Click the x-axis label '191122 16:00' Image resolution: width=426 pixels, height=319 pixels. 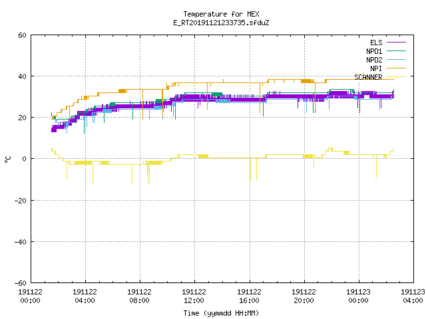click(x=249, y=296)
